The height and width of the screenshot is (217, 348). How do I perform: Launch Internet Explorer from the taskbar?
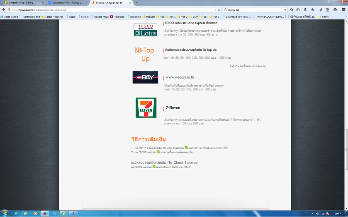pos(16,213)
